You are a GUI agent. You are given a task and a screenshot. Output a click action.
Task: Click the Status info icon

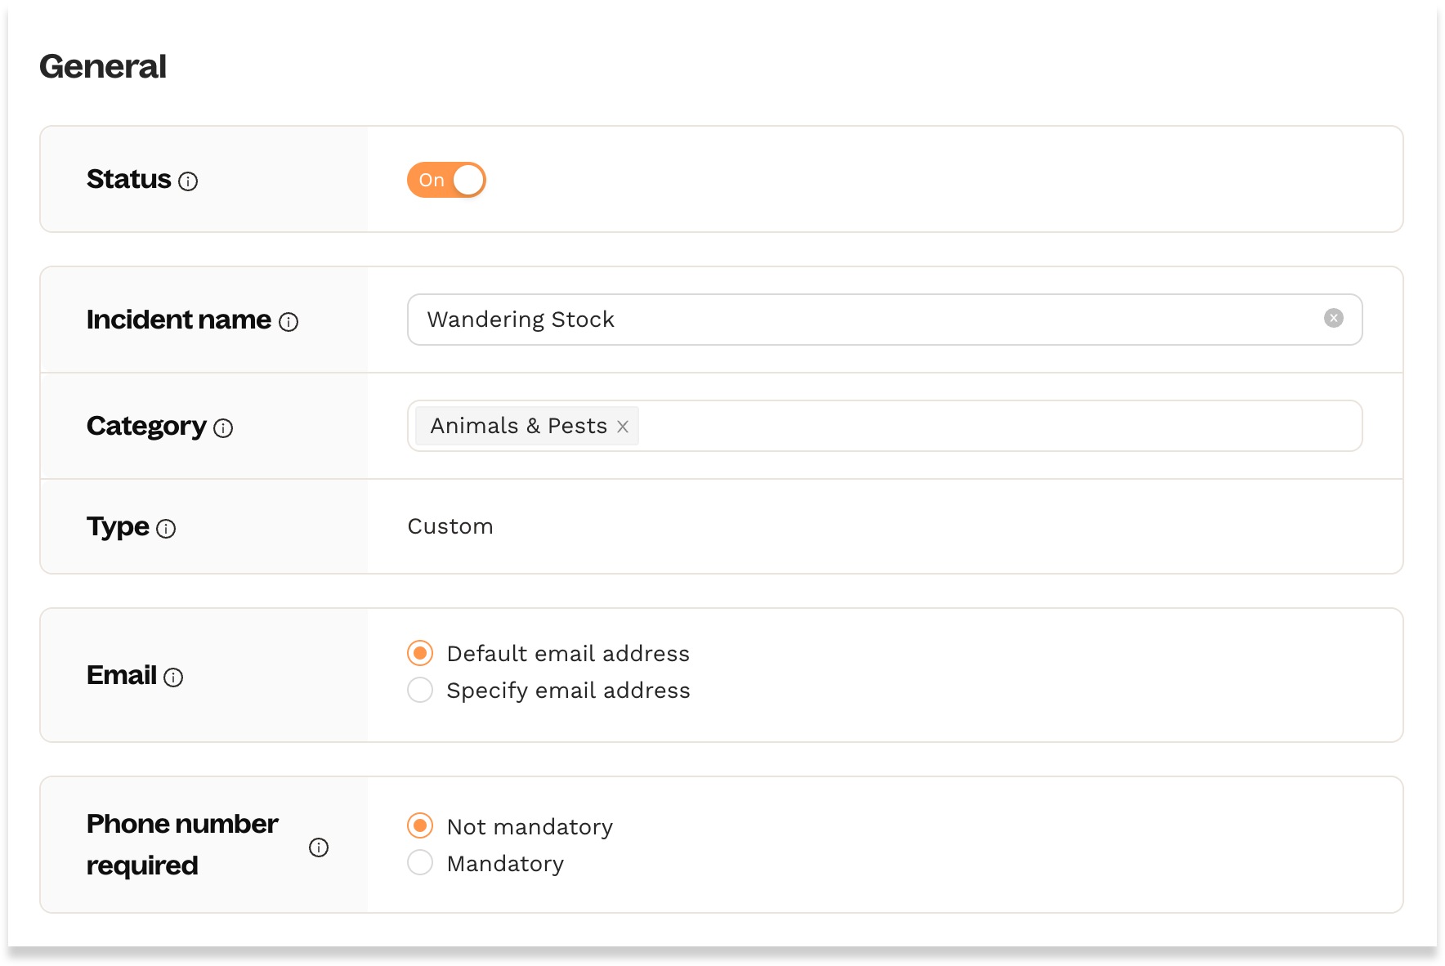[x=188, y=181]
